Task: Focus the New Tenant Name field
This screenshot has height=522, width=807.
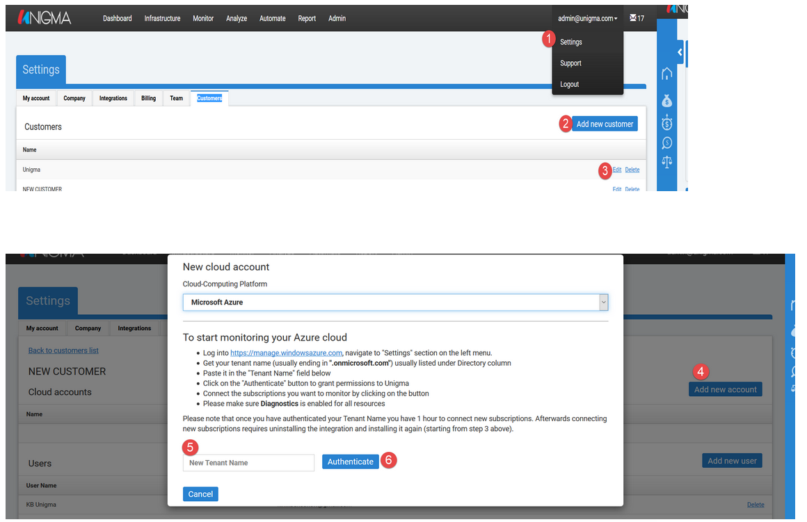Action: [x=248, y=463]
